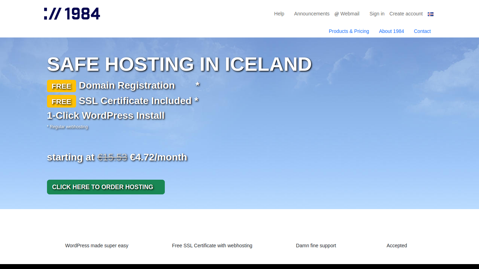Open the Announcements page
The height and width of the screenshot is (269, 479).
coord(312,14)
